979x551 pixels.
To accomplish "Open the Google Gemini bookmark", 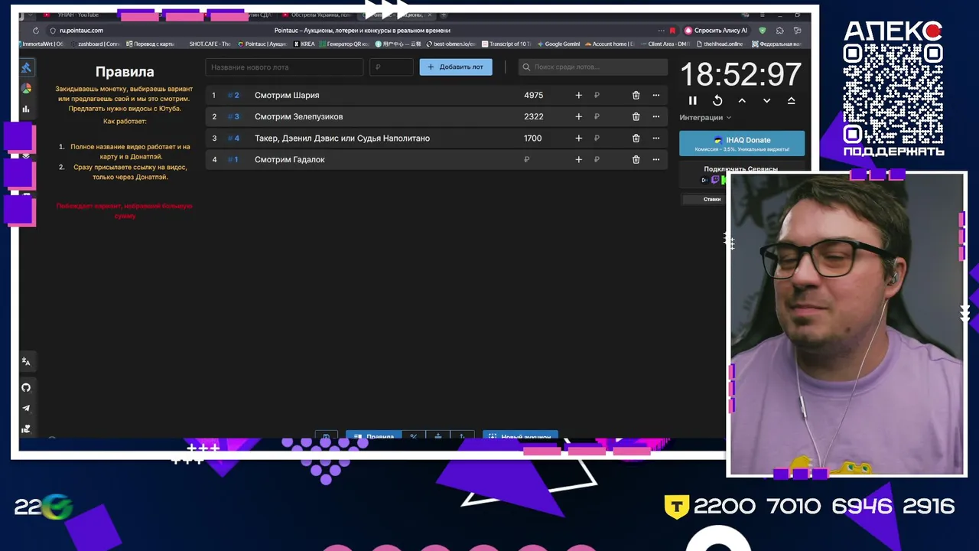I will 558,44.
